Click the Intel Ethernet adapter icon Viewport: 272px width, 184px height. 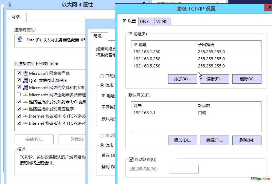point(20,39)
